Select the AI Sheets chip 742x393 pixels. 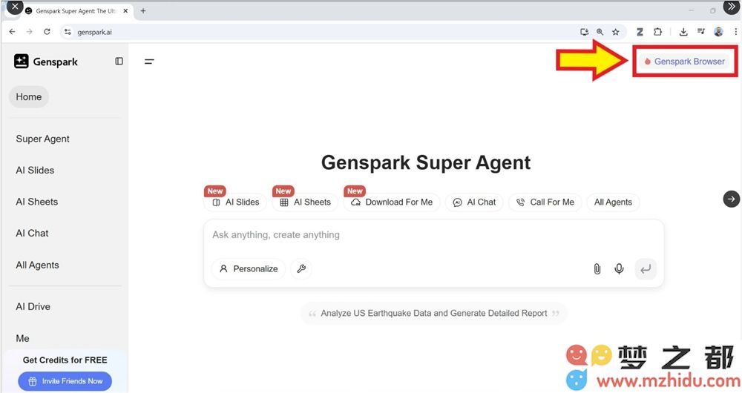coord(305,202)
